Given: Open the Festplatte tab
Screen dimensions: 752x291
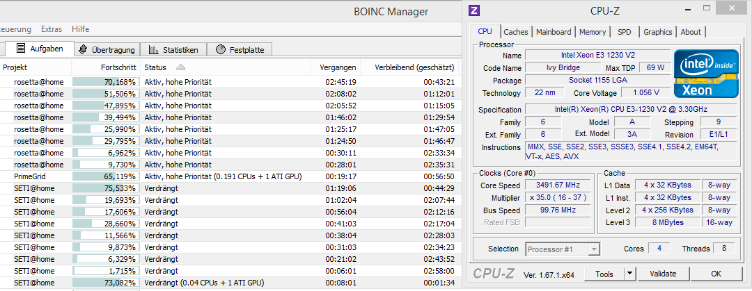Looking at the screenshot, I should (x=240, y=49).
